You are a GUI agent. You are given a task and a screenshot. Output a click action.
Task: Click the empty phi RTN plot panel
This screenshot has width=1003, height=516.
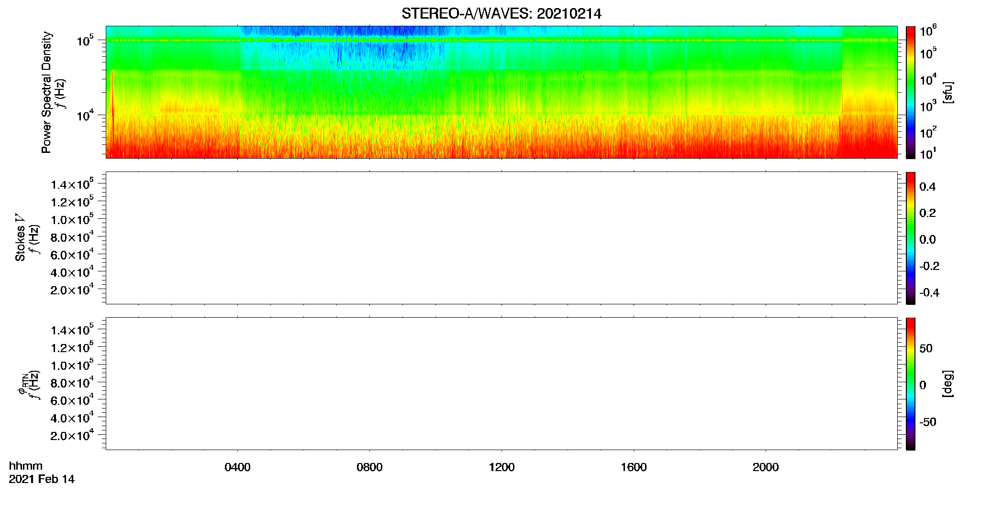pyautogui.click(x=501, y=384)
